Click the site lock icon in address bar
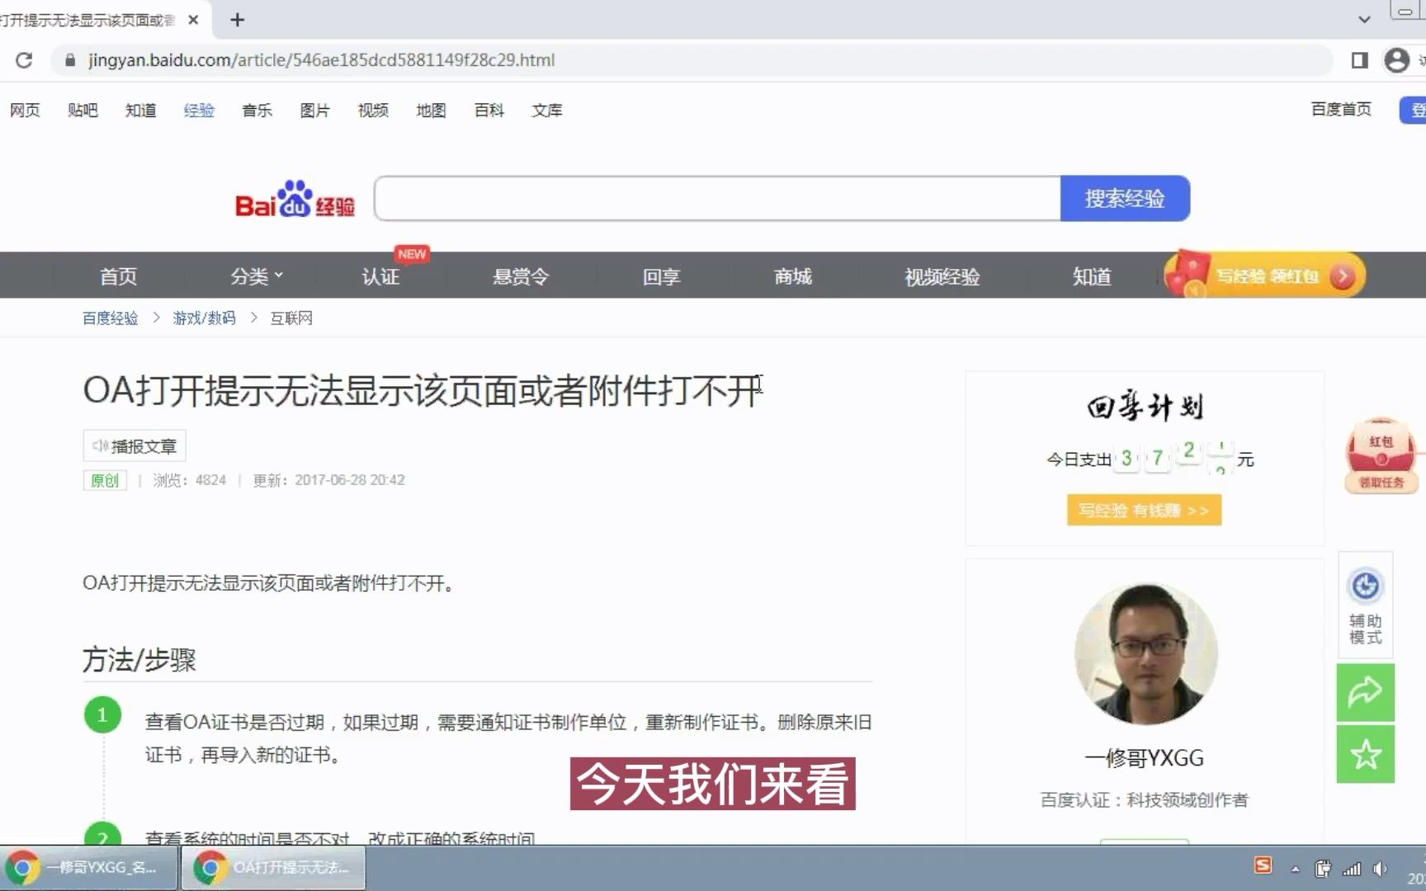Viewport: 1426px width, 891px height. [x=70, y=60]
